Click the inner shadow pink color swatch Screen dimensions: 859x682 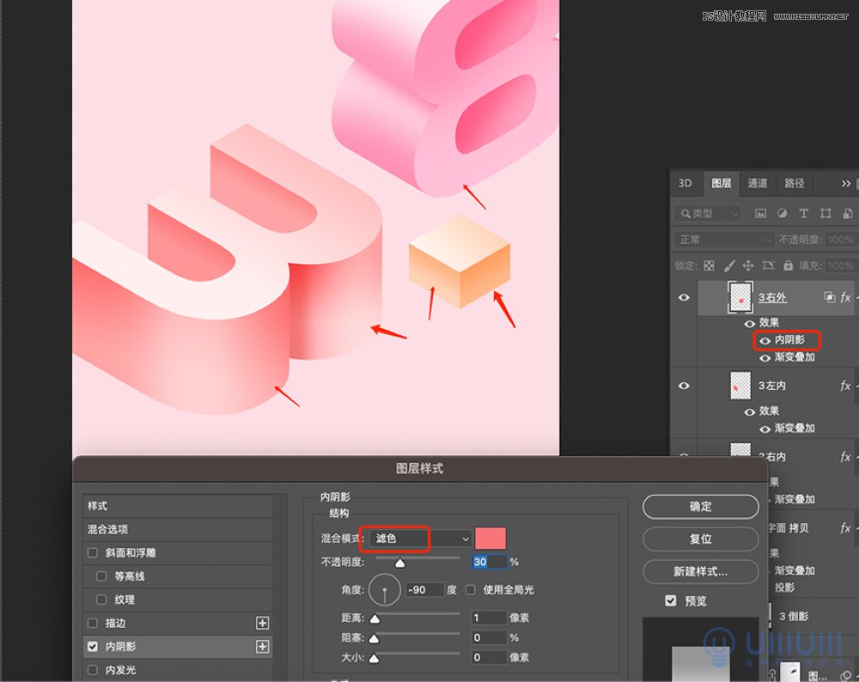click(x=490, y=539)
